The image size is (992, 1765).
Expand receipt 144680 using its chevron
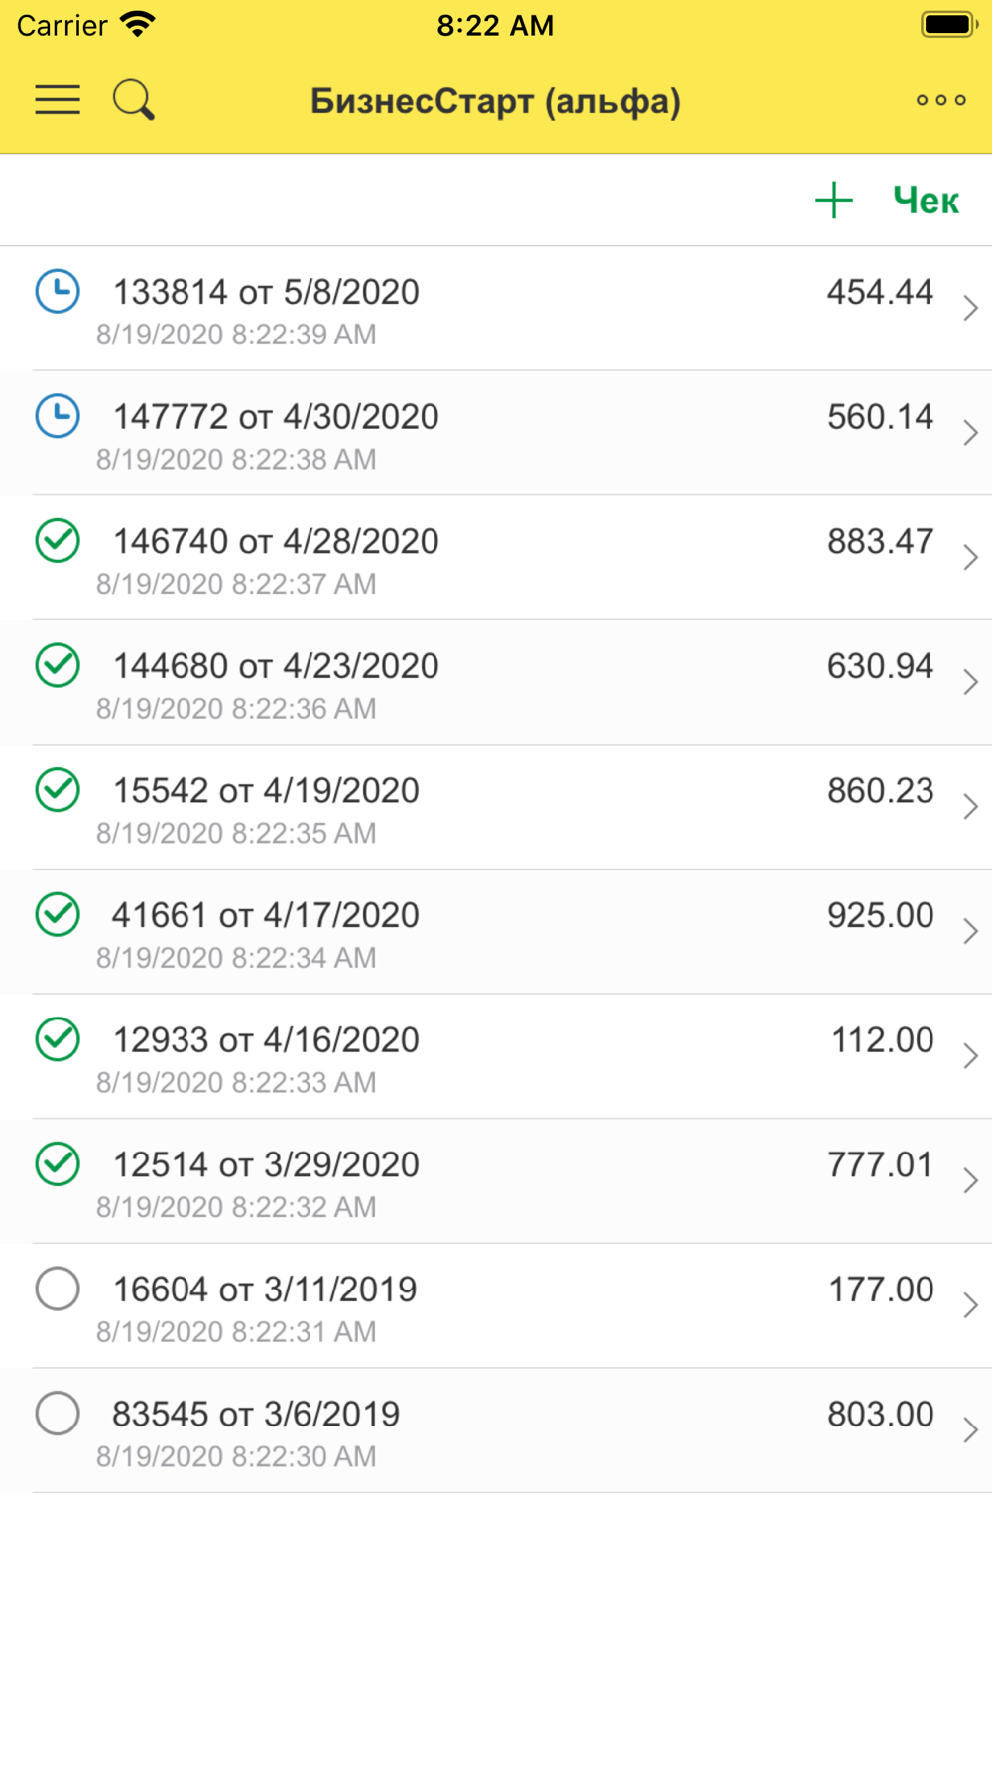[970, 682]
